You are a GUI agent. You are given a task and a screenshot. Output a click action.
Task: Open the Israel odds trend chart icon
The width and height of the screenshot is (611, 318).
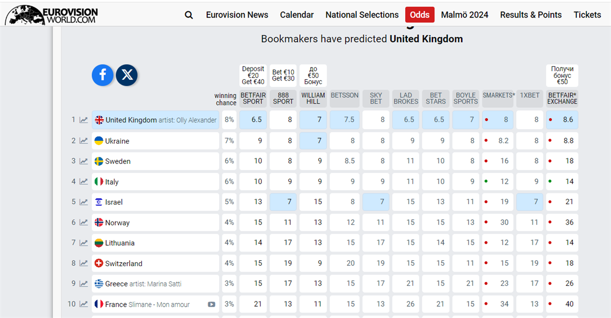[x=84, y=202]
